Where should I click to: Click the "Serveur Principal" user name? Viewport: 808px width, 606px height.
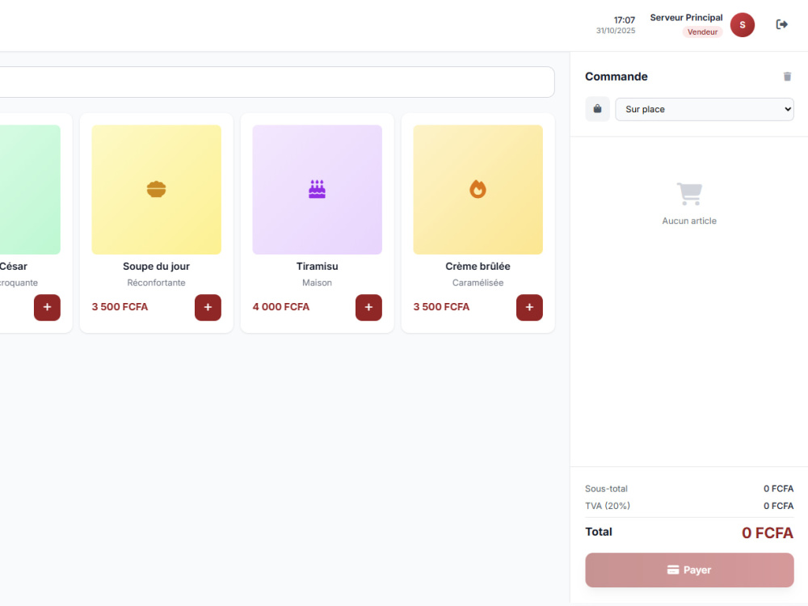[686, 18]
